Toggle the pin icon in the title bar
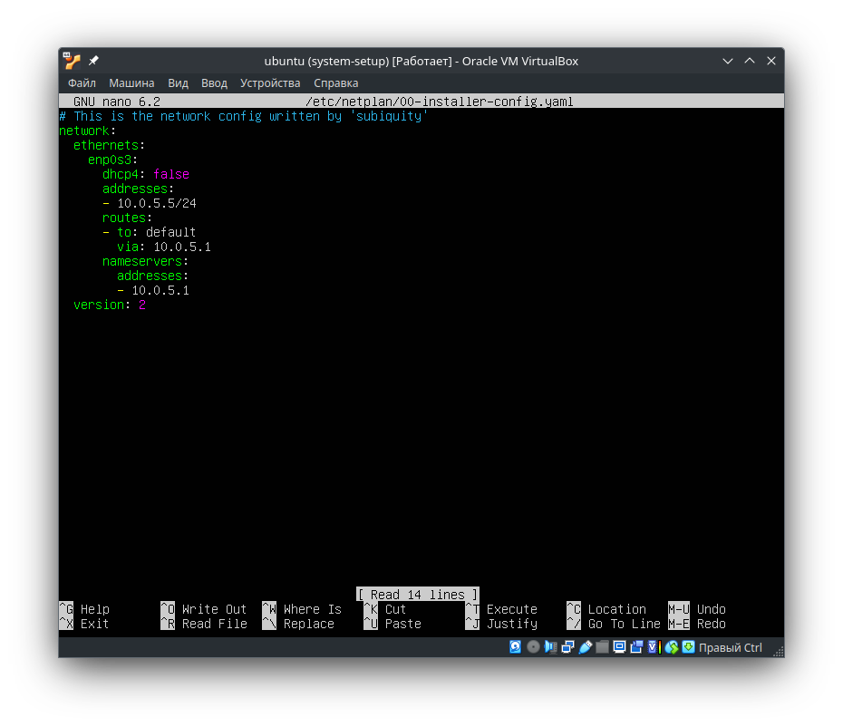Screen dimensions: 843x727 point(92,61)
